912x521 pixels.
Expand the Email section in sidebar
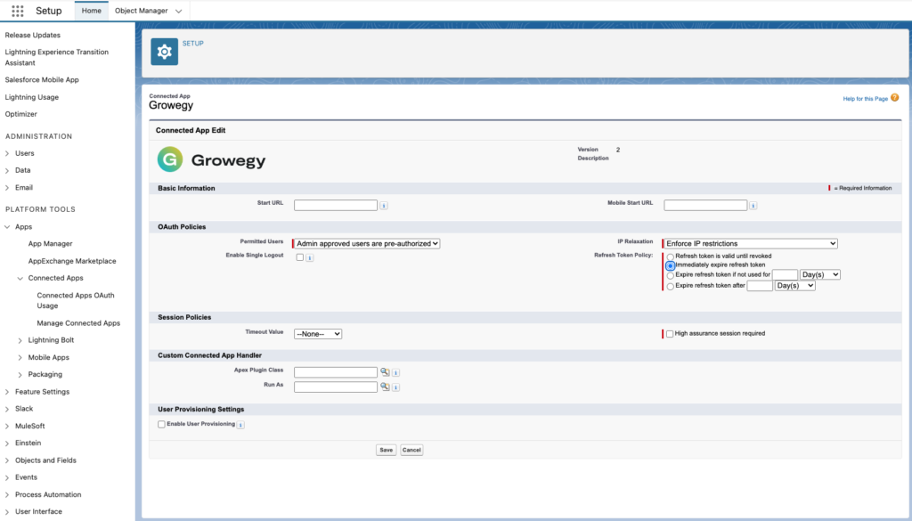point(7,188)
